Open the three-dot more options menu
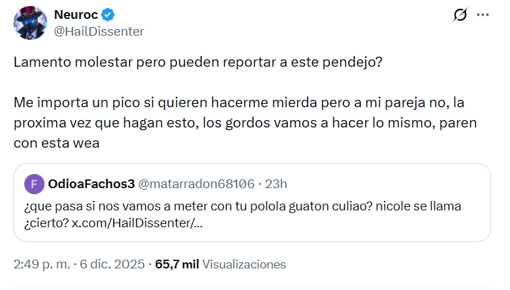510x290 pixels. tap(483, 15)
